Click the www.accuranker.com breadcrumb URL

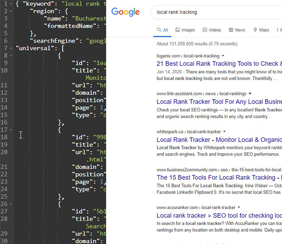coord(196,208)
